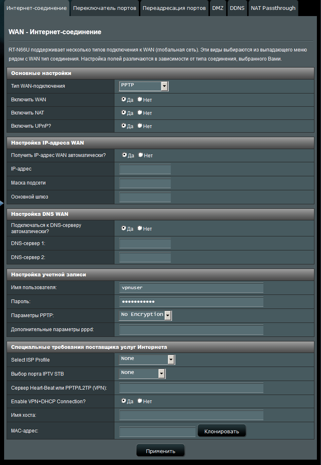Choose Да for automatic WAN IP address
Image resolution: width=321 pixels, height=465 pixels.
tap(124, 155)
